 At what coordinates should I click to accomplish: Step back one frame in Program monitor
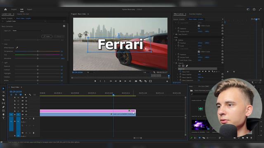pos(115,81)
